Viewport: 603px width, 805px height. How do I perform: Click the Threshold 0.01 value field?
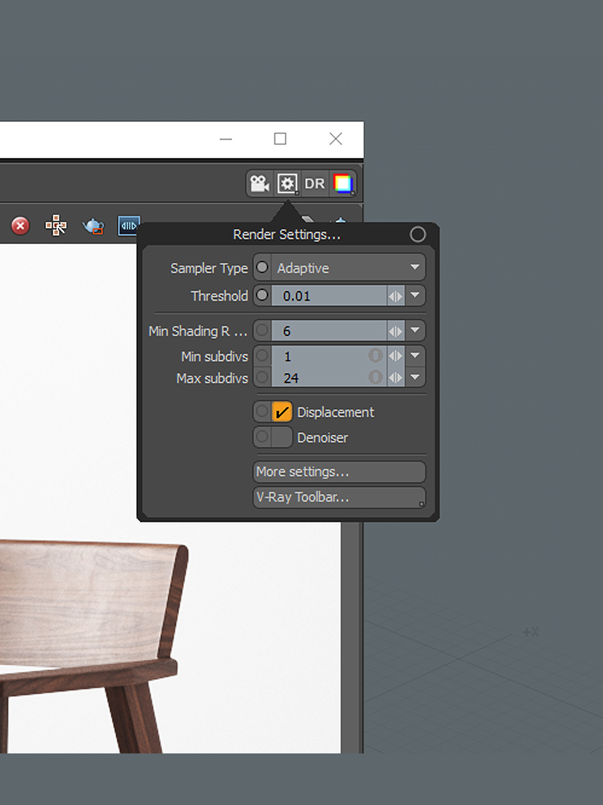point(329,296)
